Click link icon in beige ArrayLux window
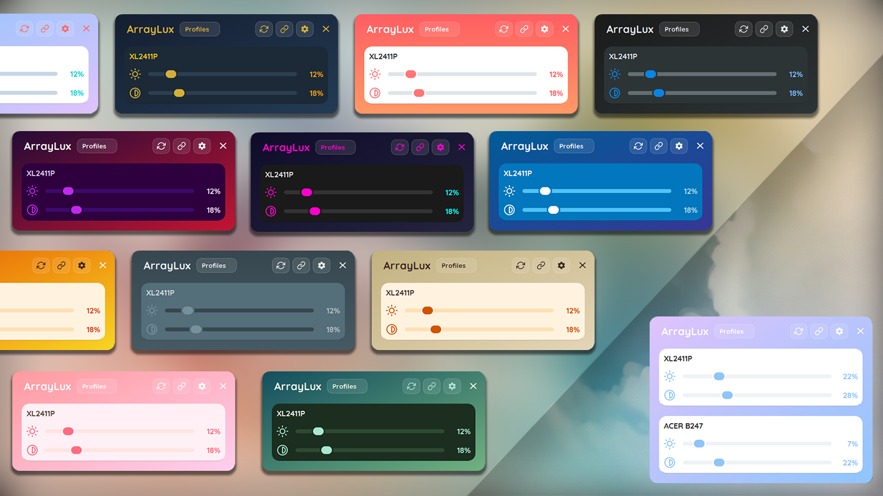Viewport: 883px width, 496px height. click(541, 265)
